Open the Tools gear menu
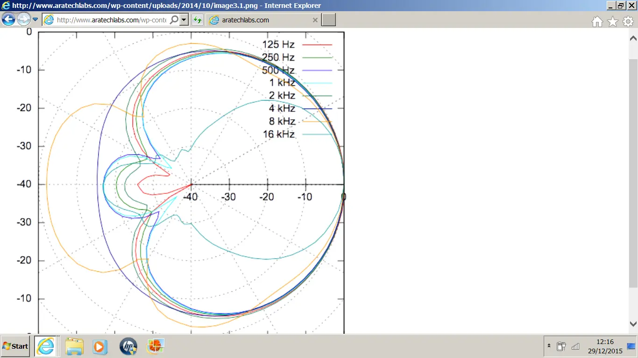The image size is (638, 358). pyautogui.click(x=628, y=22)
